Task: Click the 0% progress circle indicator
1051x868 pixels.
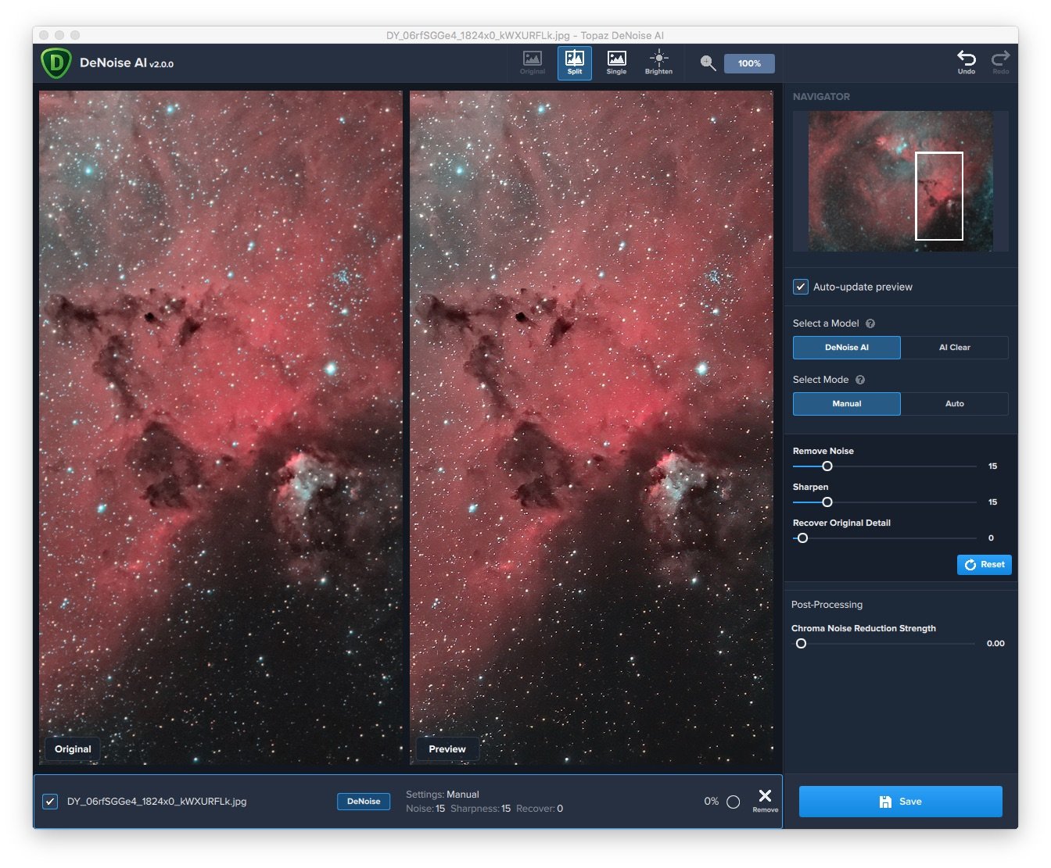Action: [x=733, y=802]
